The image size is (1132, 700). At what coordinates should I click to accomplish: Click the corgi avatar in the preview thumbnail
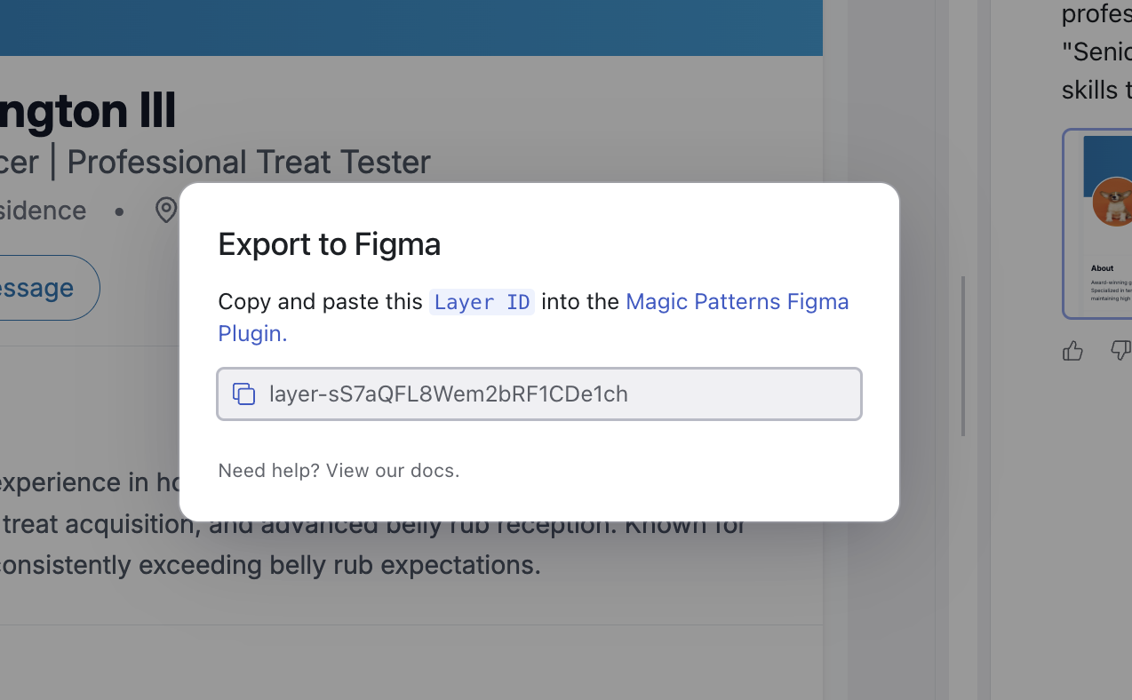pos(1112,202)
